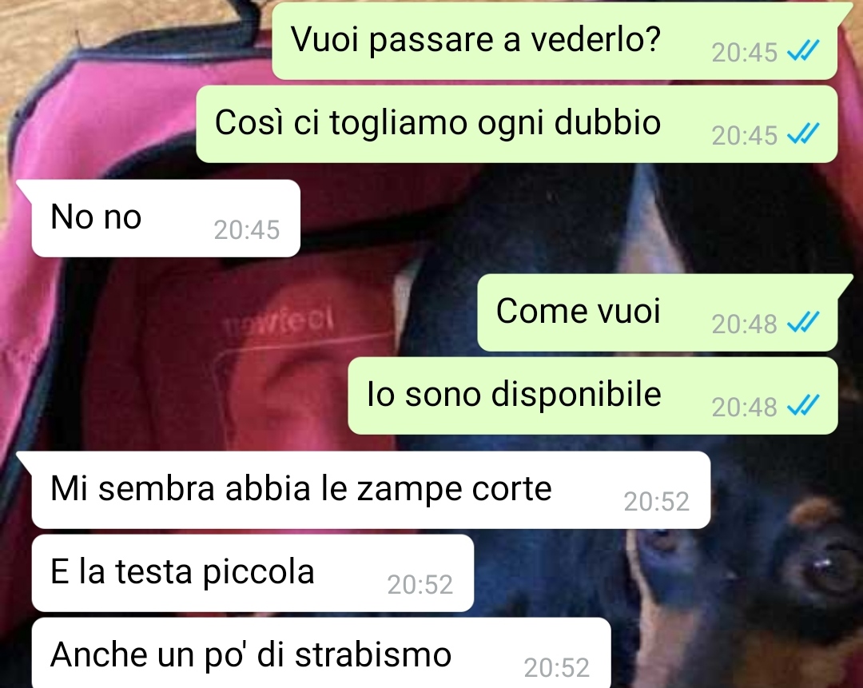This screenshot has height=688, width=863.
Task: Select 'Mi sembra abbia le zampe corte' message
Action: tap(371, 490)
